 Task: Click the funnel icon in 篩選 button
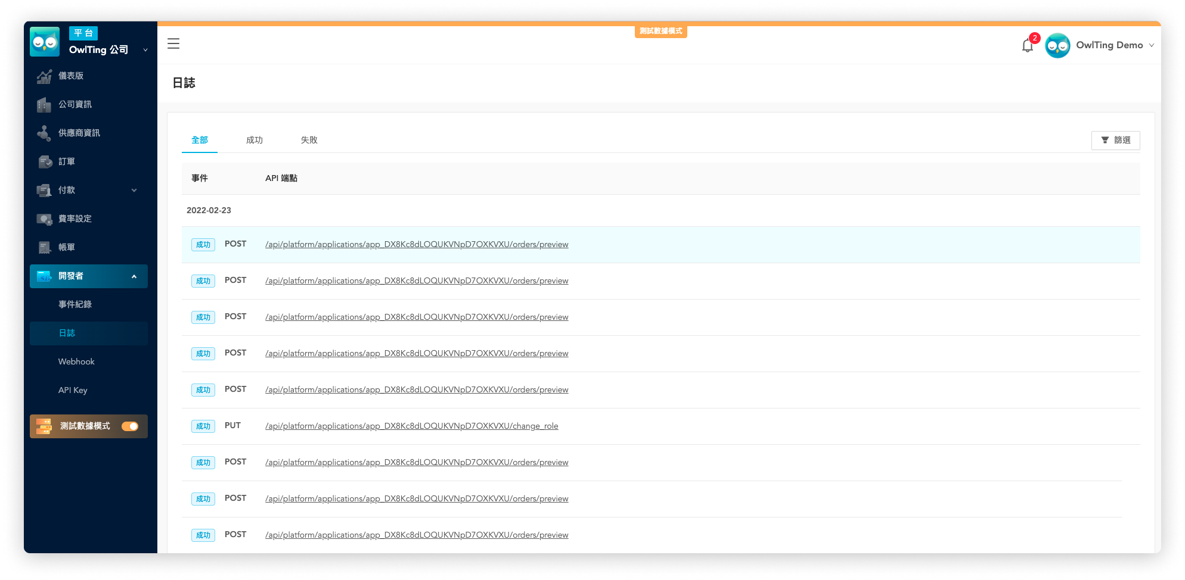click(x=1105, y=140)
